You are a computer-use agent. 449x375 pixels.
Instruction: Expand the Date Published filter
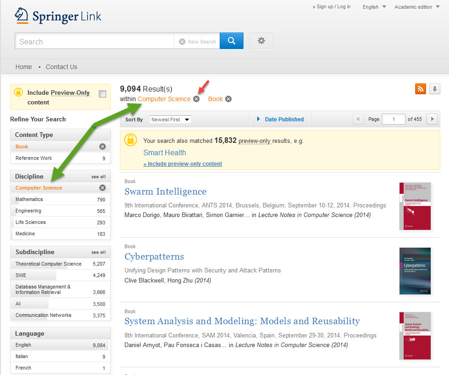pos(280,120)
